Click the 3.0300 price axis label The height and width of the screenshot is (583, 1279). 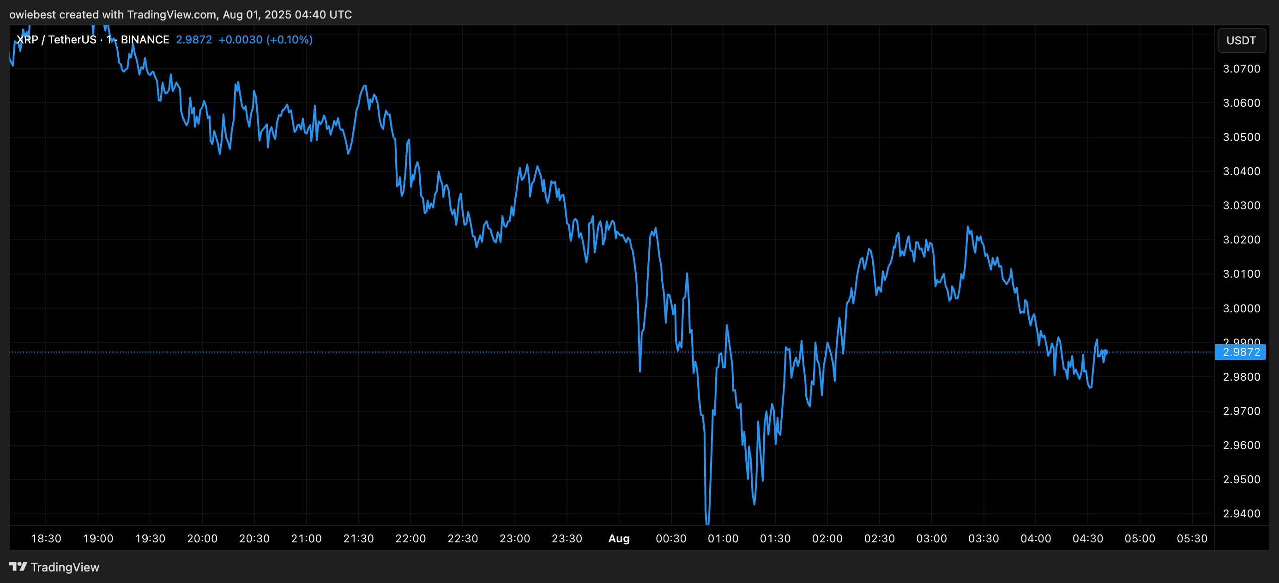(1241, 206)
